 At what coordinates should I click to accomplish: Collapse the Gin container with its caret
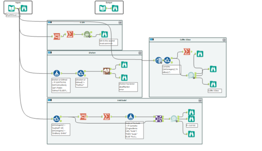(x=120, y=22)
